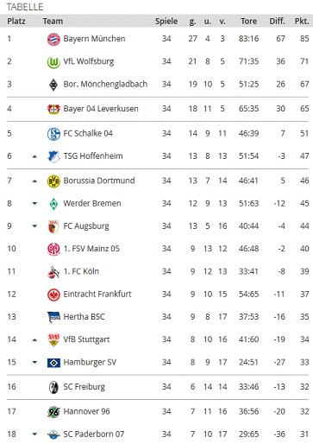Image resolution: width=313 pixels, height=444 pixels.
Task: Select the Hannover 96 logo
Action: 53,412
